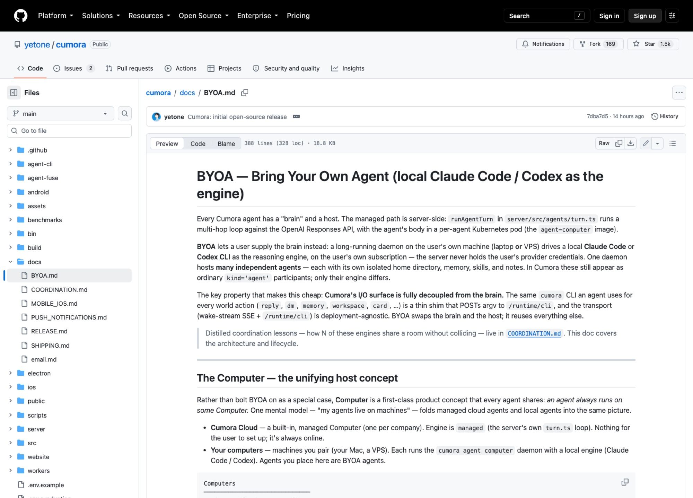Collapse the docs folder chevron
Screen dimensions: 693x498
[x=10, y=262]
